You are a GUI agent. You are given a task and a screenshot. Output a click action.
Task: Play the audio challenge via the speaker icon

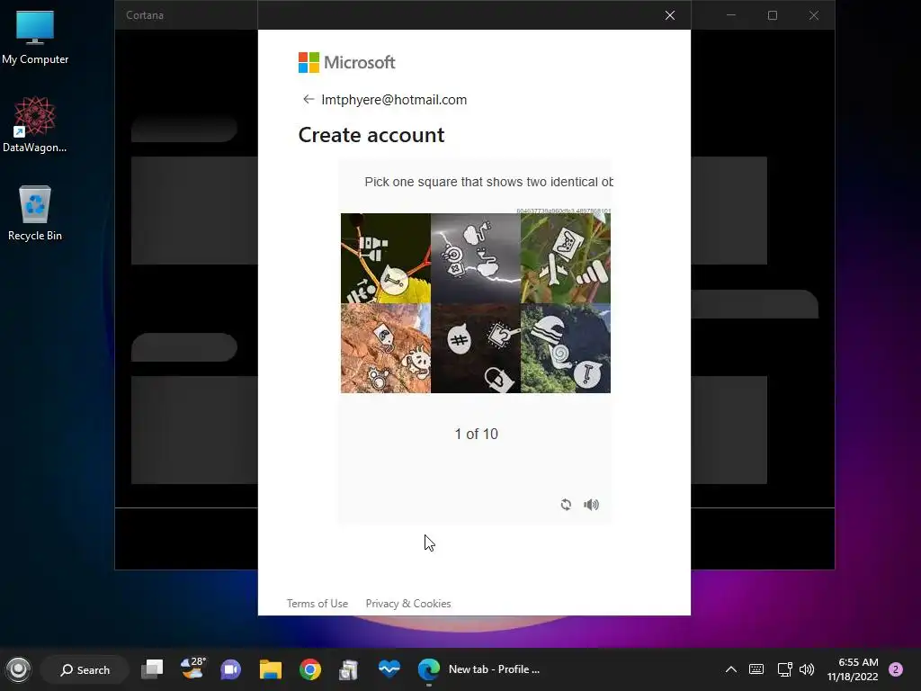(x=592, y=504)
